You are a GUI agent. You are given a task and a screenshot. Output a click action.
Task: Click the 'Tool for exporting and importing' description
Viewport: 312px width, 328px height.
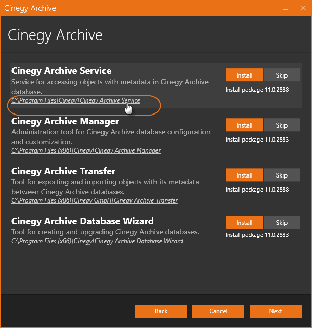click(x=105, y=186)
